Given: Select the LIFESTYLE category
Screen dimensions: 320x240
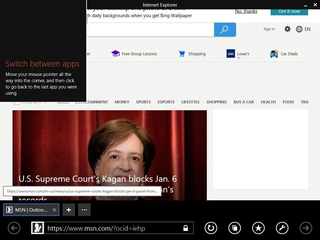Looking at the screenshot, I should pyautogui.click(x=190, y=102).
